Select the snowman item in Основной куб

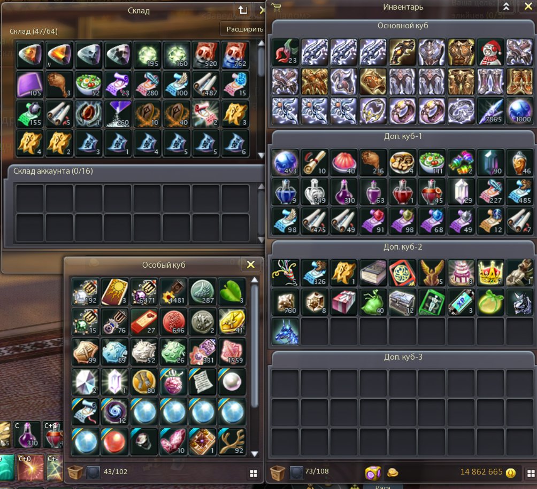pyautogui.click(x=490, y=52)
